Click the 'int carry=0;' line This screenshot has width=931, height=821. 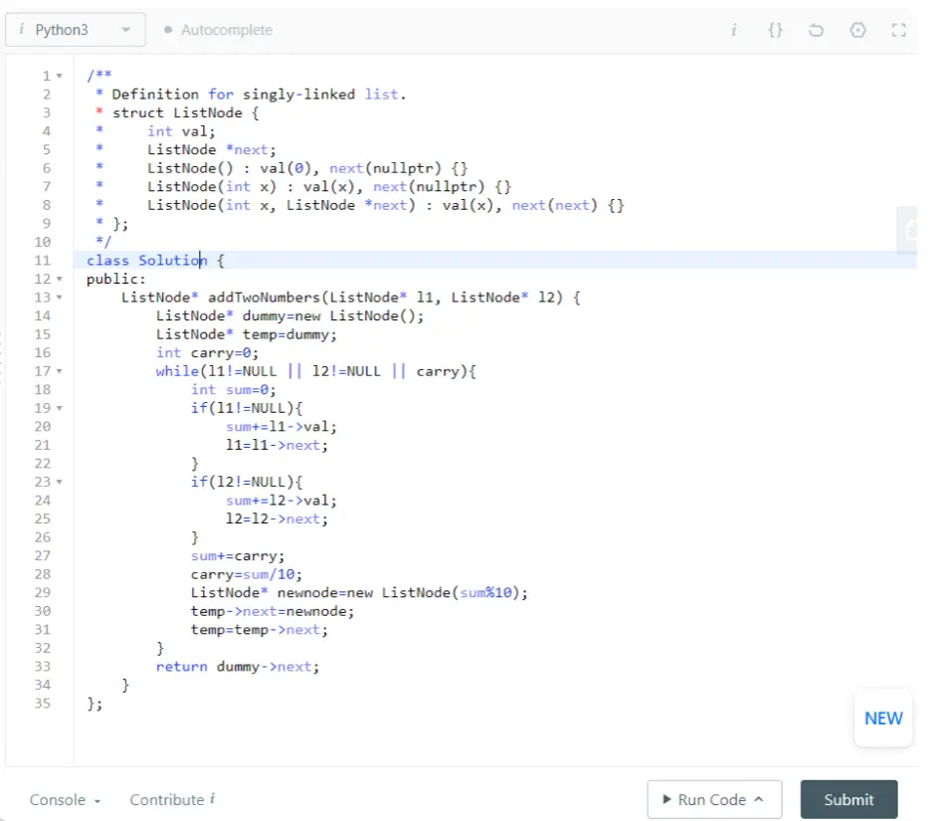(x=207, y=353)
